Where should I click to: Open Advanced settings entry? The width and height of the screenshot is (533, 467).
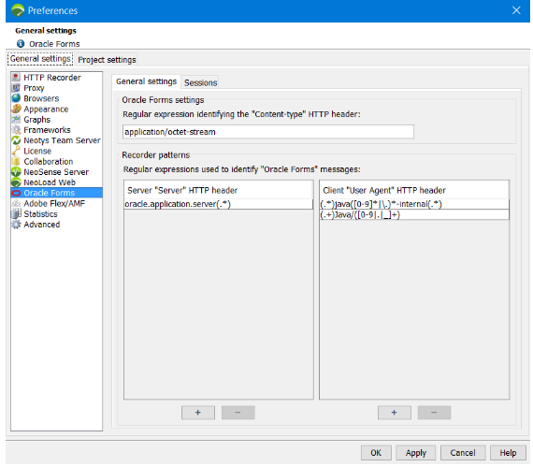[42, 225]
